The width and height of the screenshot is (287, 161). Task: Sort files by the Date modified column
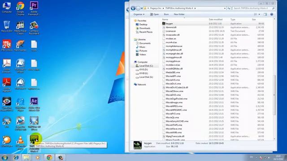(216, 19)
